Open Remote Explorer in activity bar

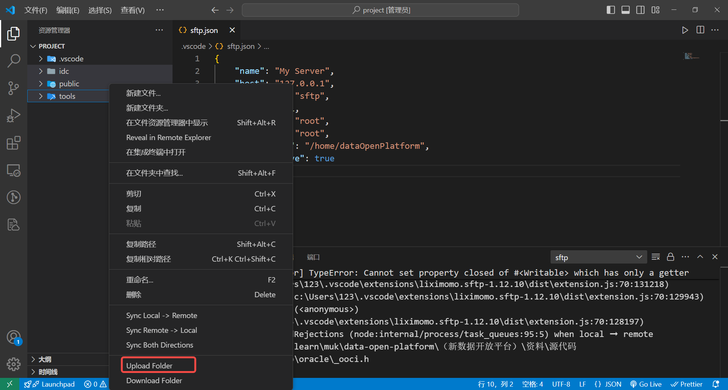pyautogui.click(x=14, y=170)
